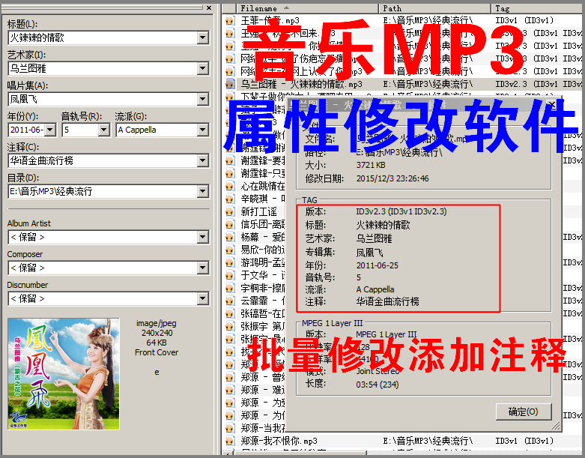Viewport: 585px width, 458px height.
Task: Select the file 乌兰图雅 - 火辣辣的情歌.mp3
Action: click(301, 84)
